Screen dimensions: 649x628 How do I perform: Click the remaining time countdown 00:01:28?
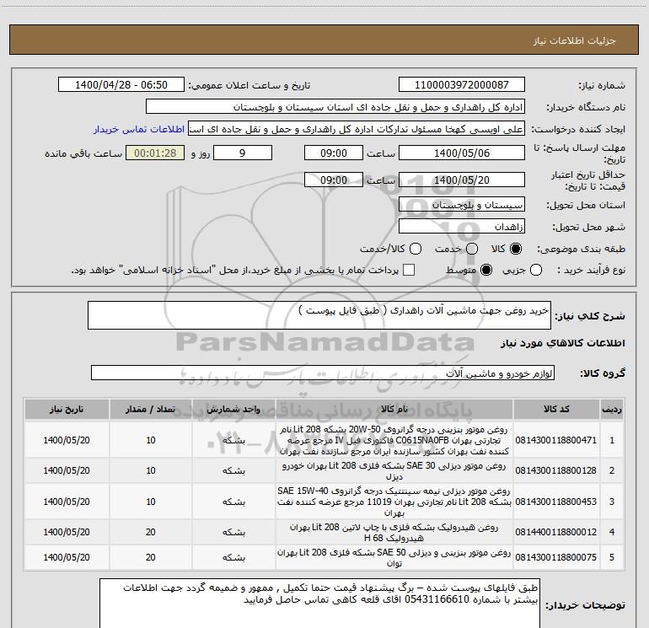(x=155, y=153)
